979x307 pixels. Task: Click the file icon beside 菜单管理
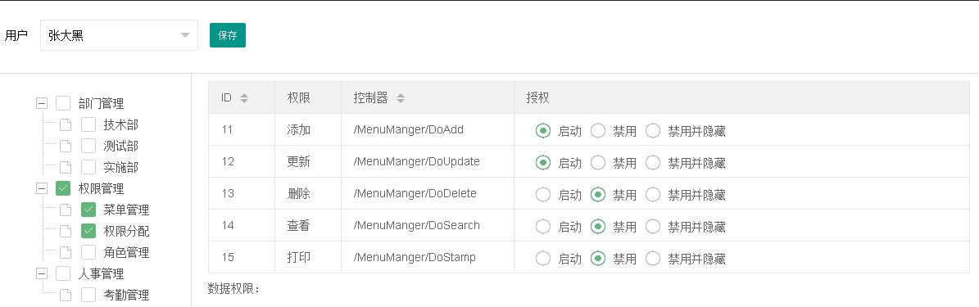66,210
